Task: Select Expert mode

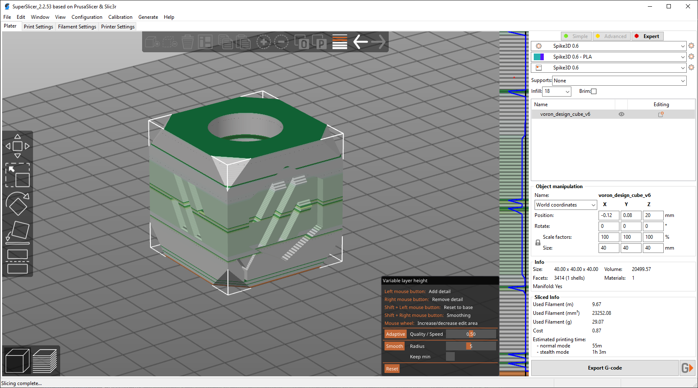Action: [647, 36]
